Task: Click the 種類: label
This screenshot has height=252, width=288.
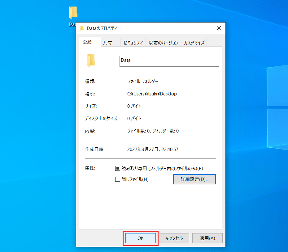Action: point(90,81)
